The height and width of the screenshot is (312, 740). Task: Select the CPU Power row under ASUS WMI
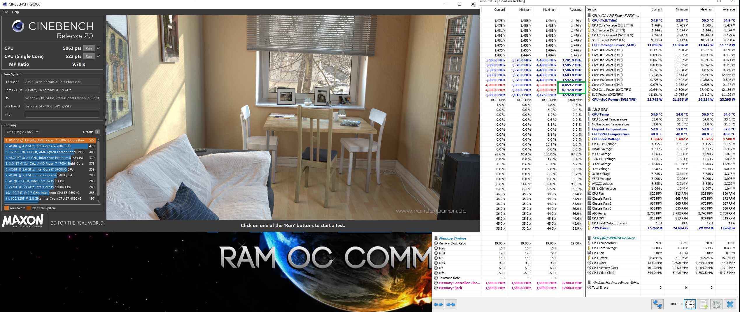pos(661,228)
